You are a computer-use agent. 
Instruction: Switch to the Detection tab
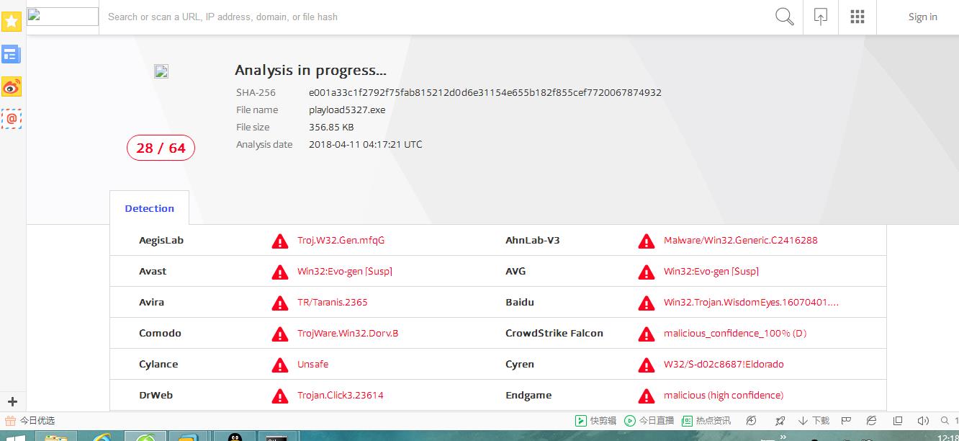[x=149, y=208]
